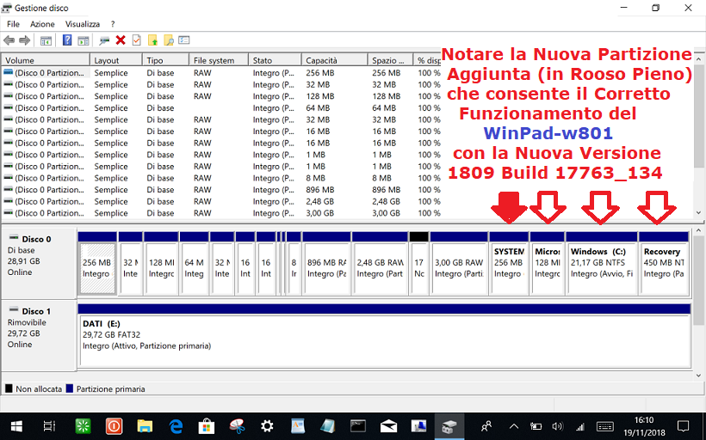
Task: Open the Action Center notification icon
Action: (683, 426)
